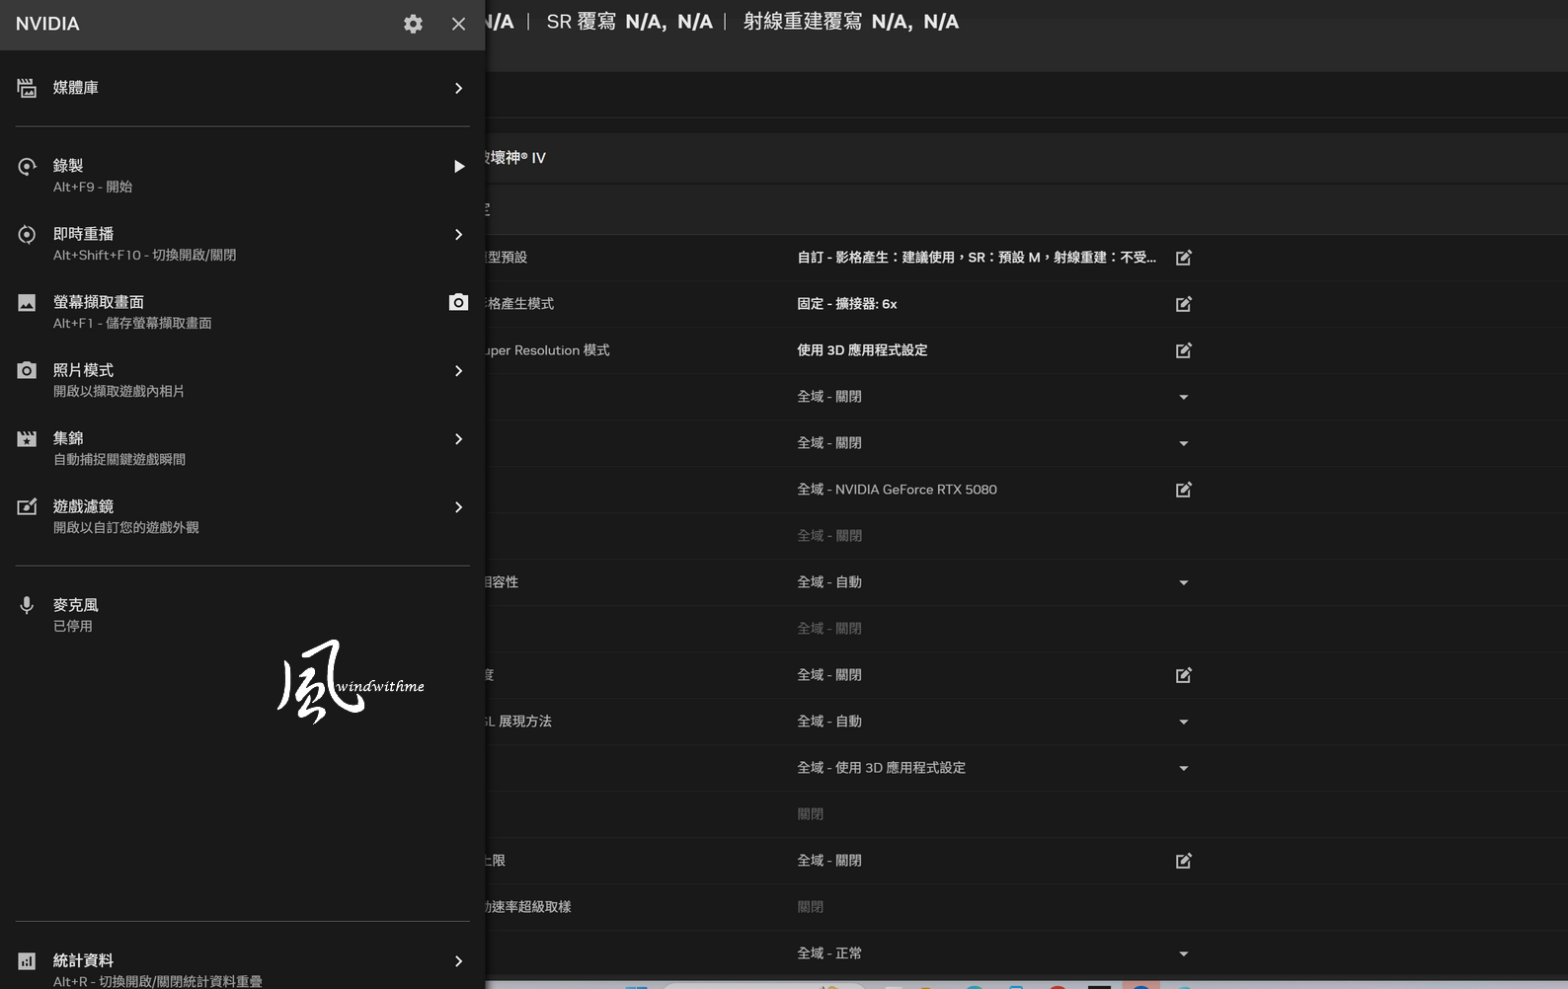
Task: Edit the NVIDIA GeForce RTX 5080 setting
Action: (x=1183, y=490)
